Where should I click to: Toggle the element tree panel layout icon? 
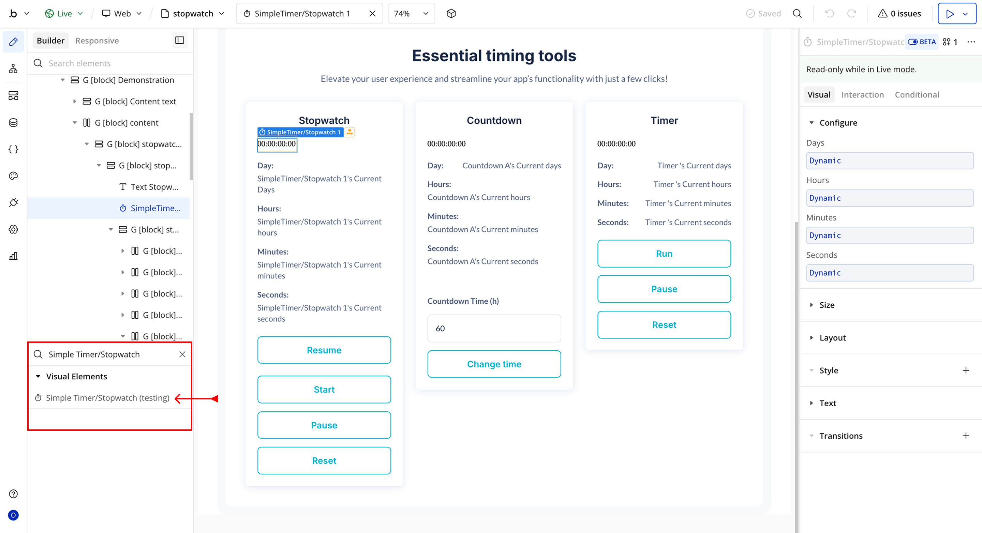point(180,41)
